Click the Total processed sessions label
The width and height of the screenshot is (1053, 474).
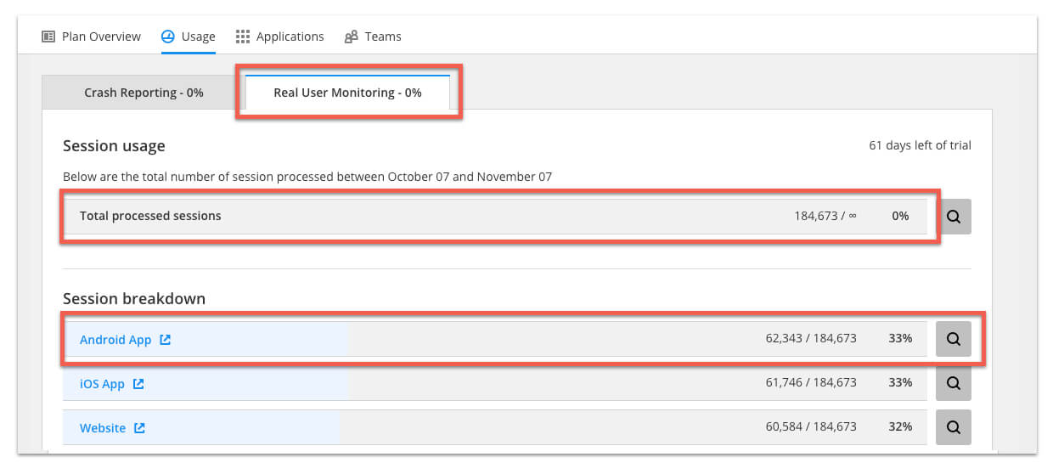tap(150, 216)
